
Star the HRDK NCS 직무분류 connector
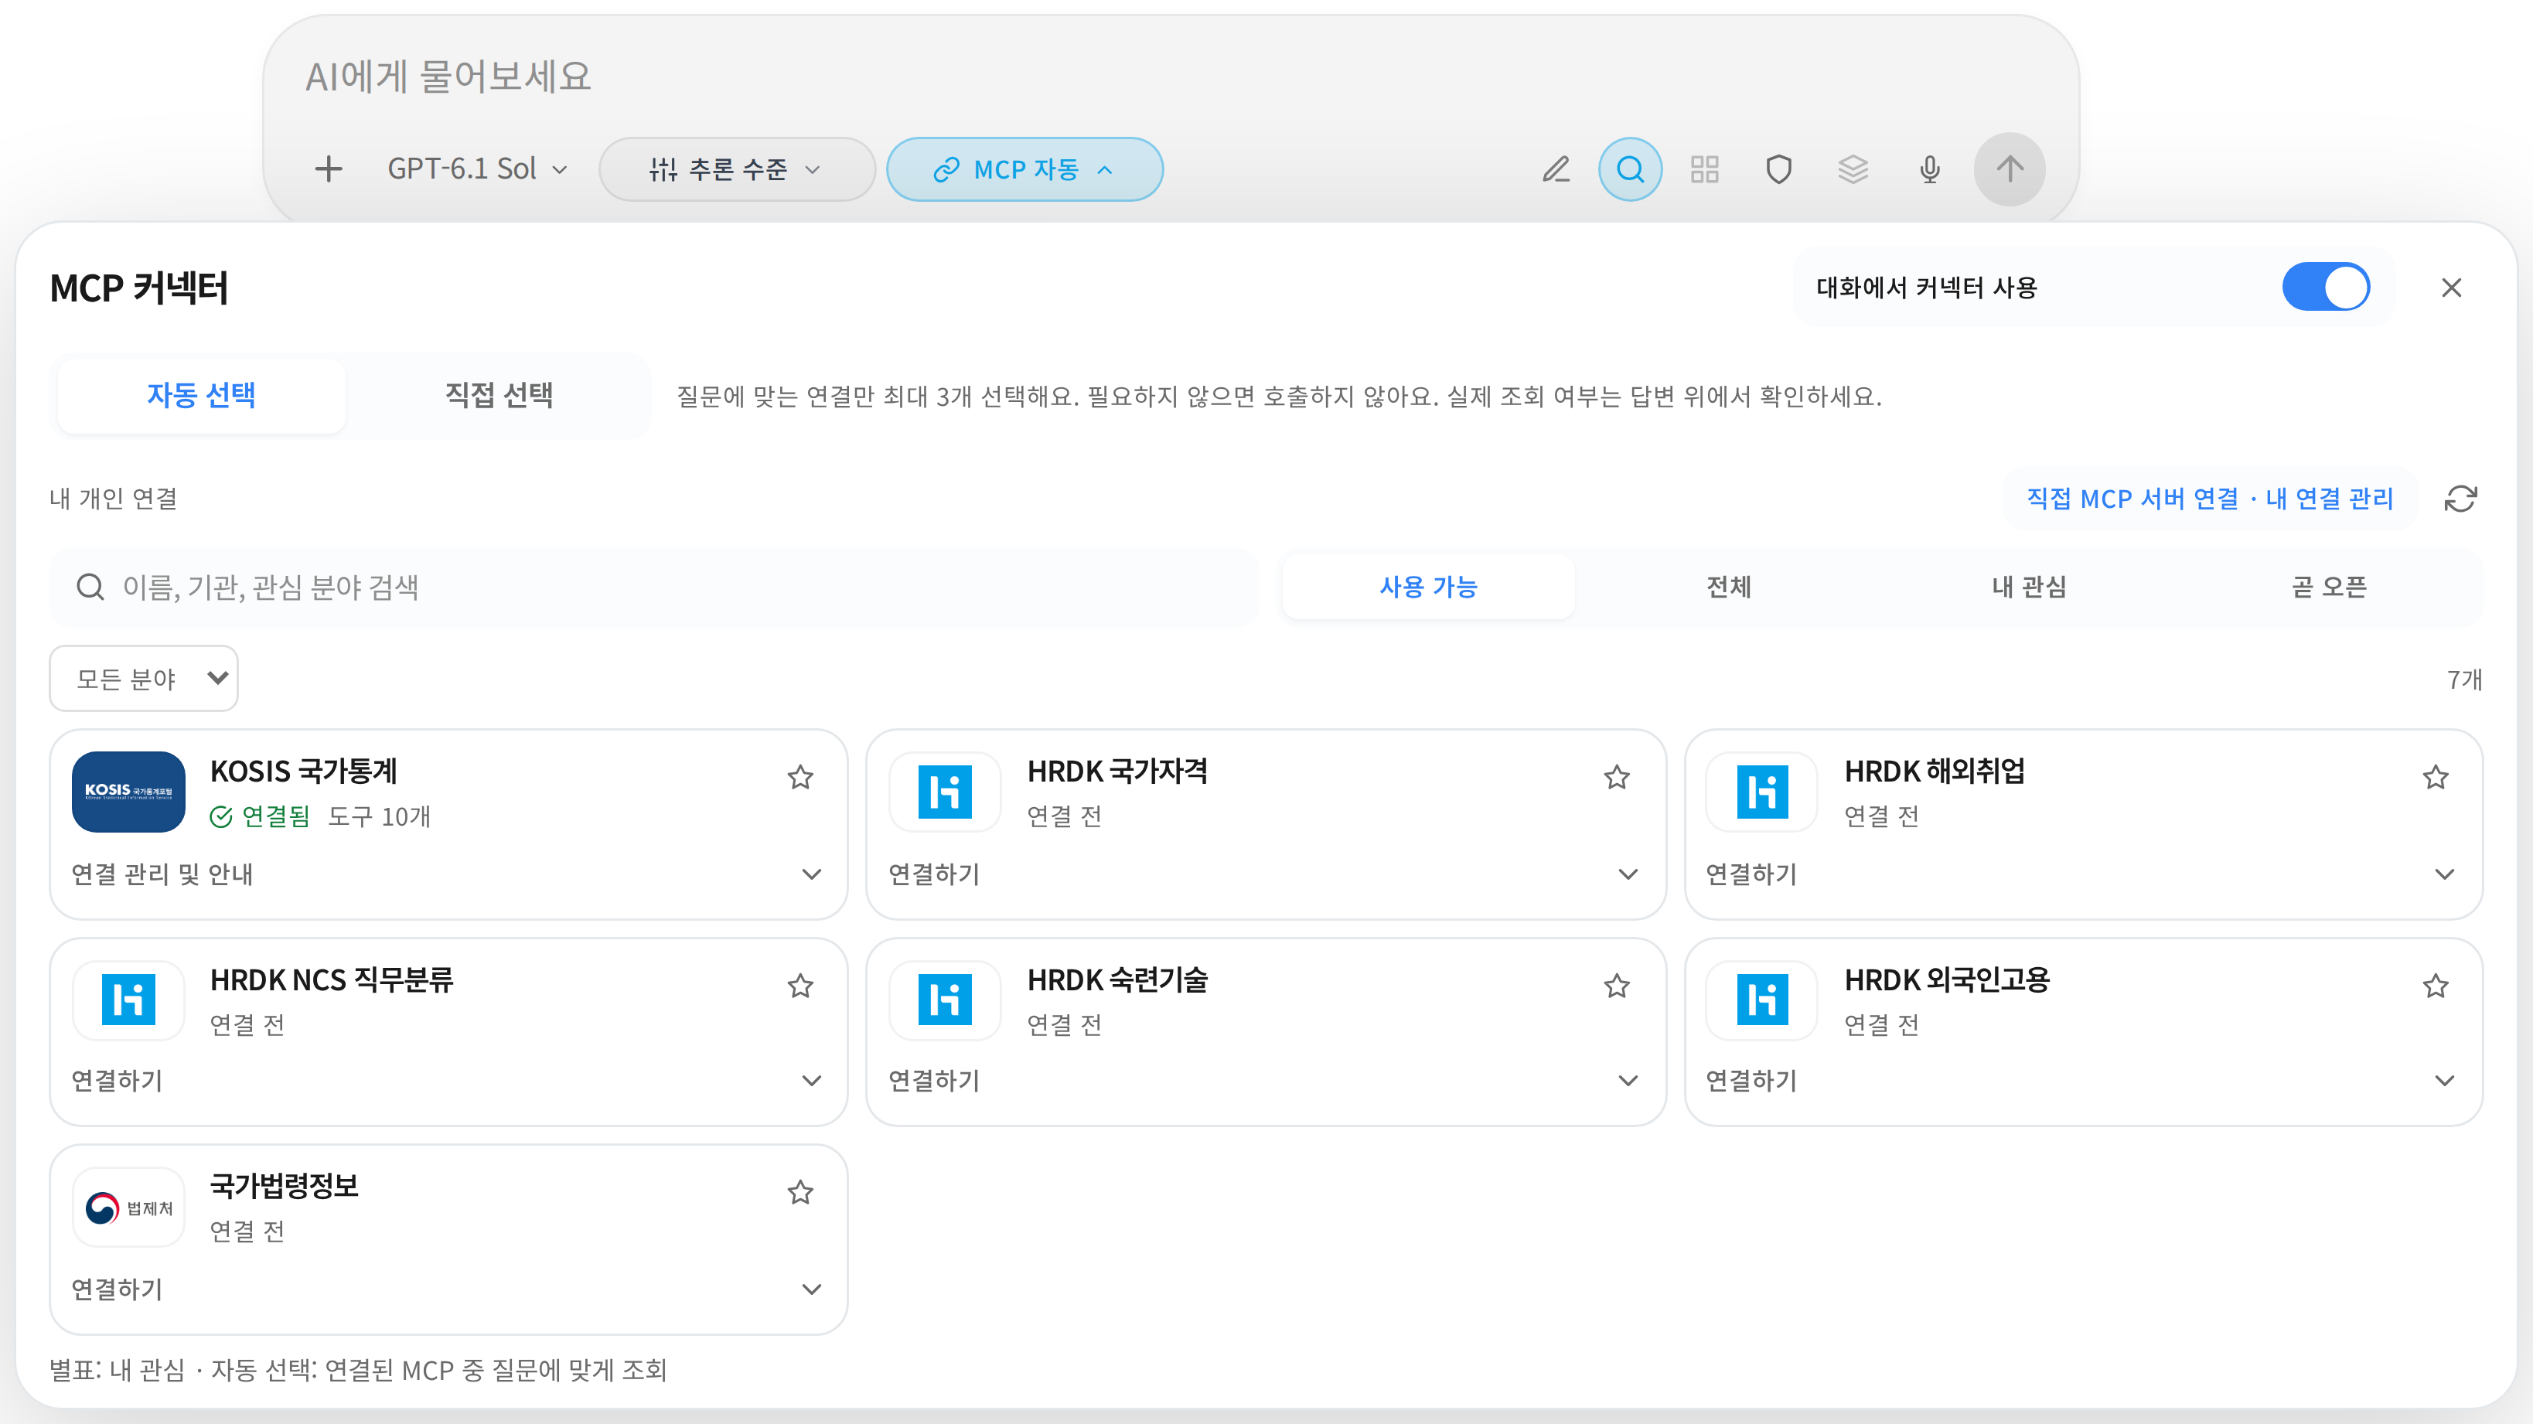point(800,986)
